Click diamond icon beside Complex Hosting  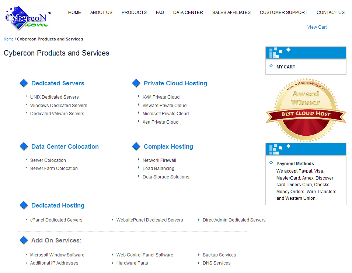pyautogui.click(x=136, y=146)
